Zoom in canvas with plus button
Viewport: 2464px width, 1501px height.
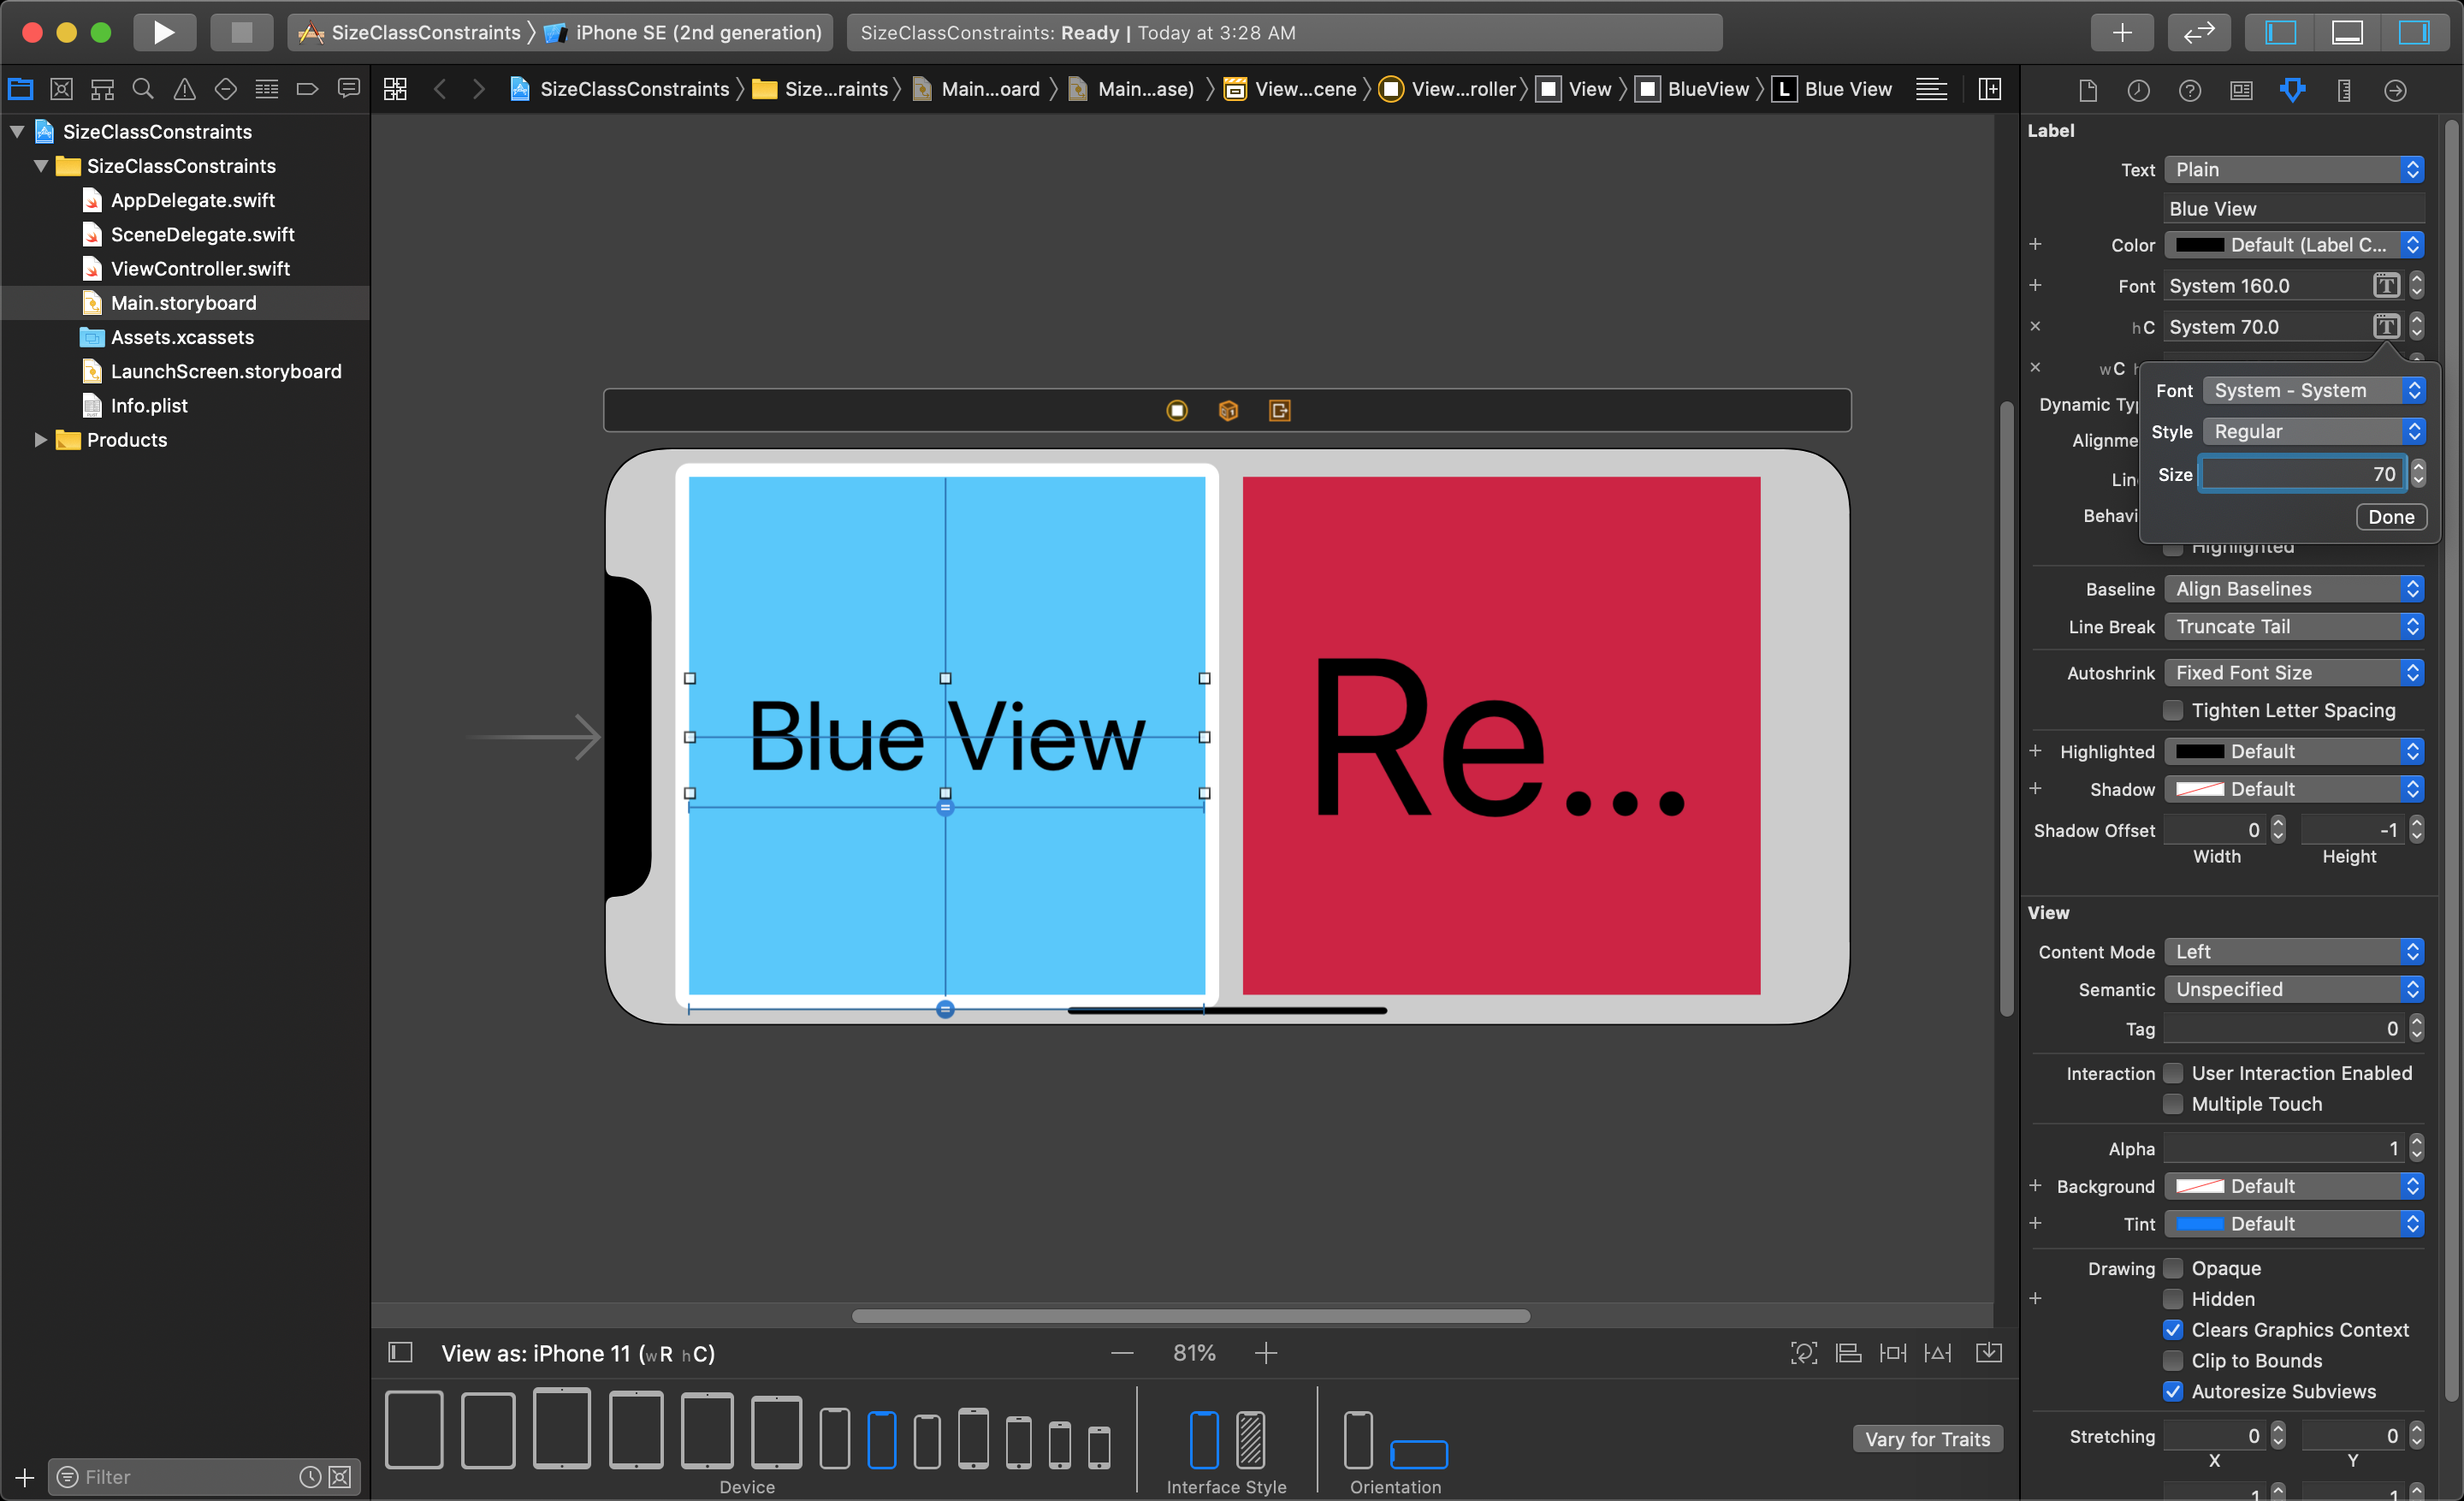pos(1266,1353)
